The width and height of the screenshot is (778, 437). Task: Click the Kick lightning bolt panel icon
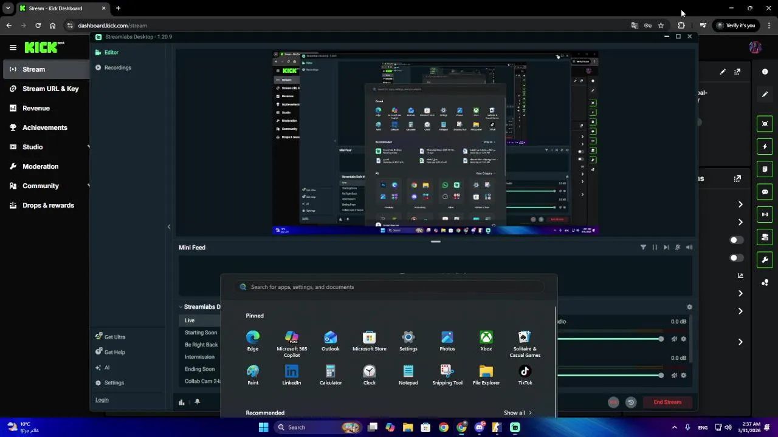coord(765,146)
